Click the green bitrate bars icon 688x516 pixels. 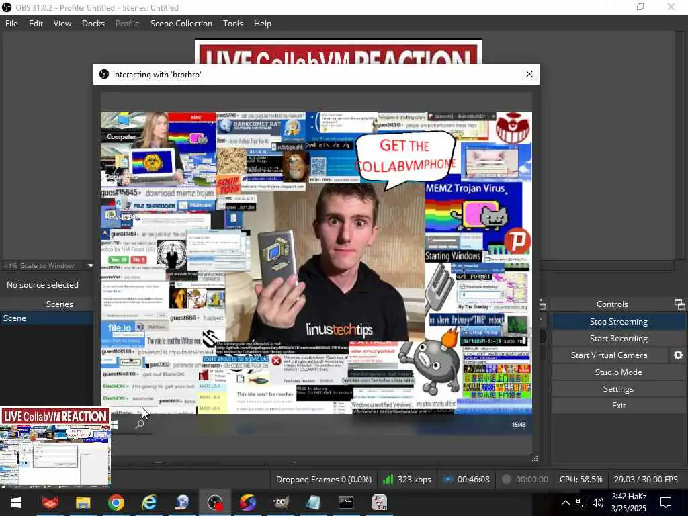pyautogui.click(x=388, y=479)
